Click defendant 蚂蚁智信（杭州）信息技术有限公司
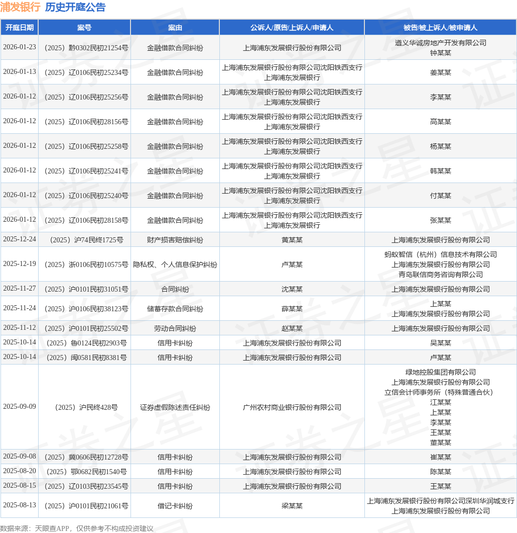 440,254
